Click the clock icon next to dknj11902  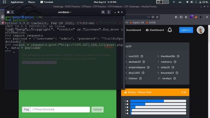143,73
